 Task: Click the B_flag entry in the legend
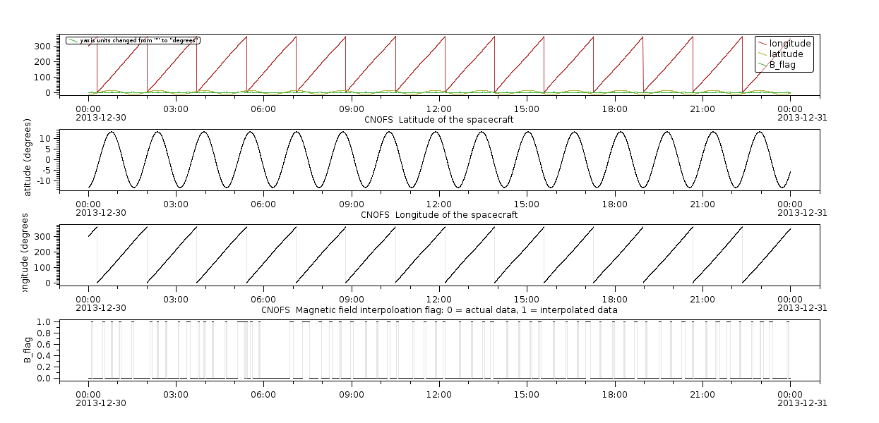[784, 65]
